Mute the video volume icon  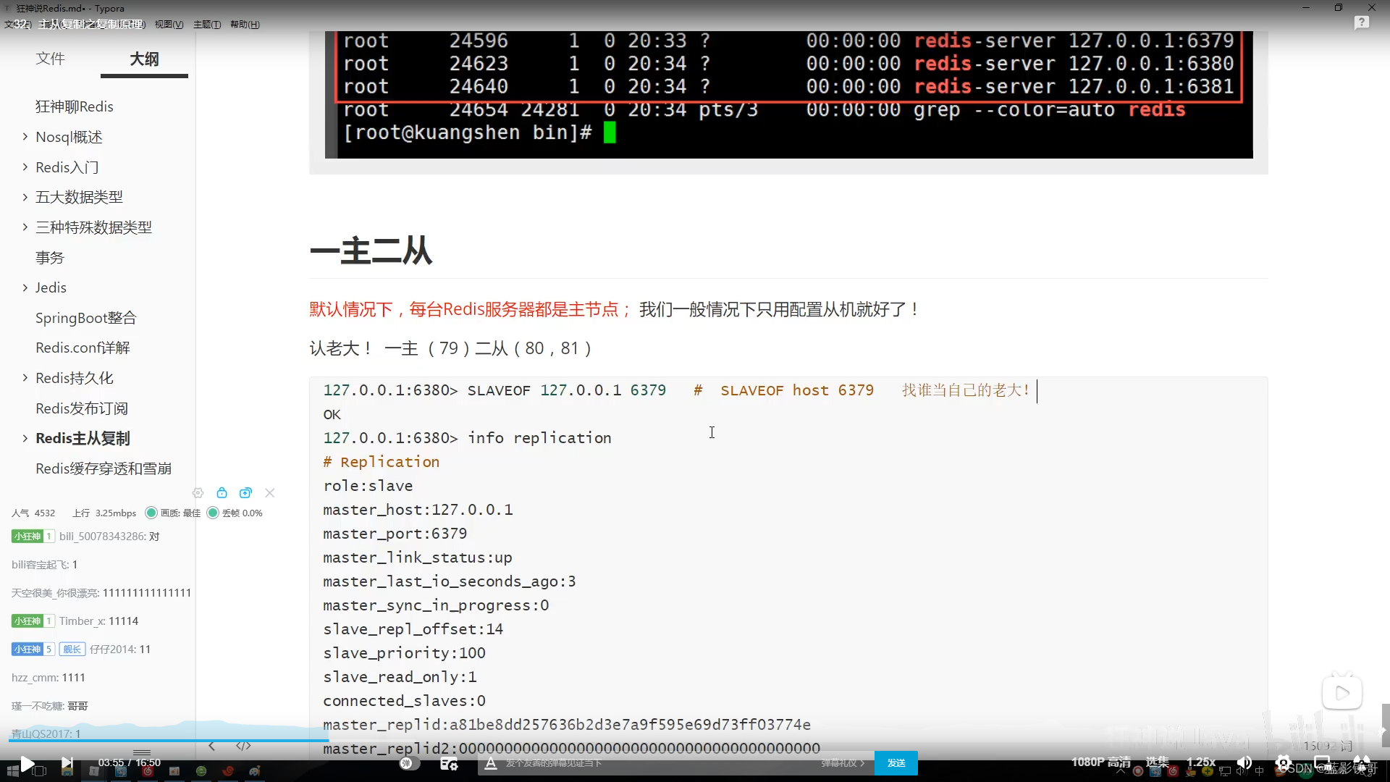pos(1244,762)
